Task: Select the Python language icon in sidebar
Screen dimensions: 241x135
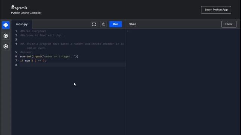Action: pyautogui.click(x=6, y=25)
